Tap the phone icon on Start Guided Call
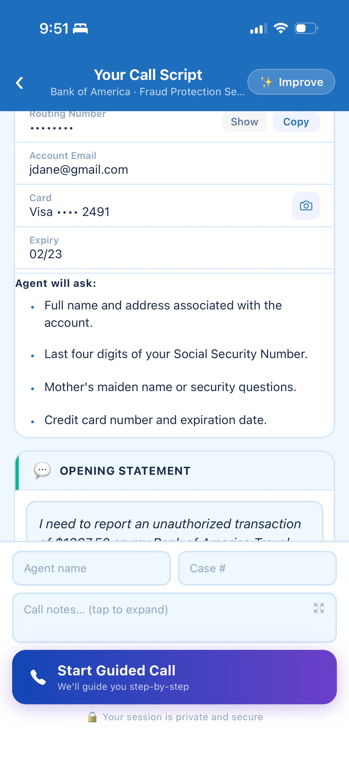 click(x=38, y=677)
